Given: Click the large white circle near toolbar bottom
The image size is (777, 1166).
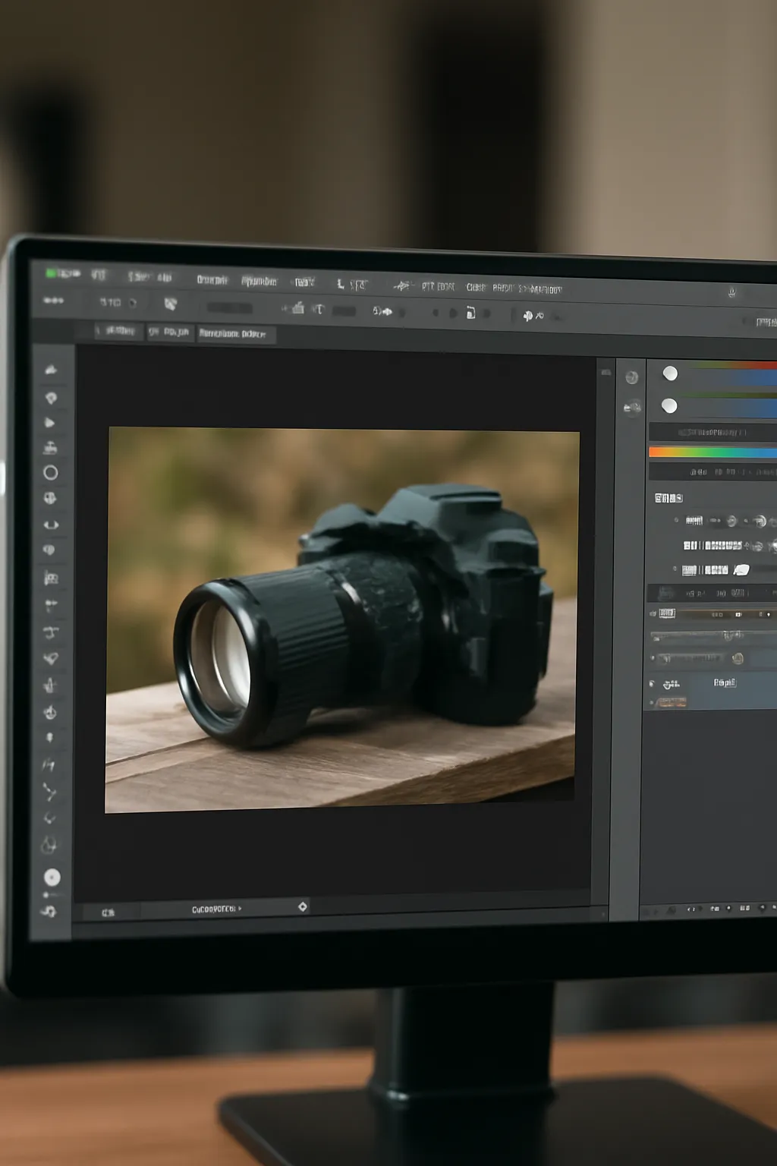Looking at the screenshot, I should 52,878.
